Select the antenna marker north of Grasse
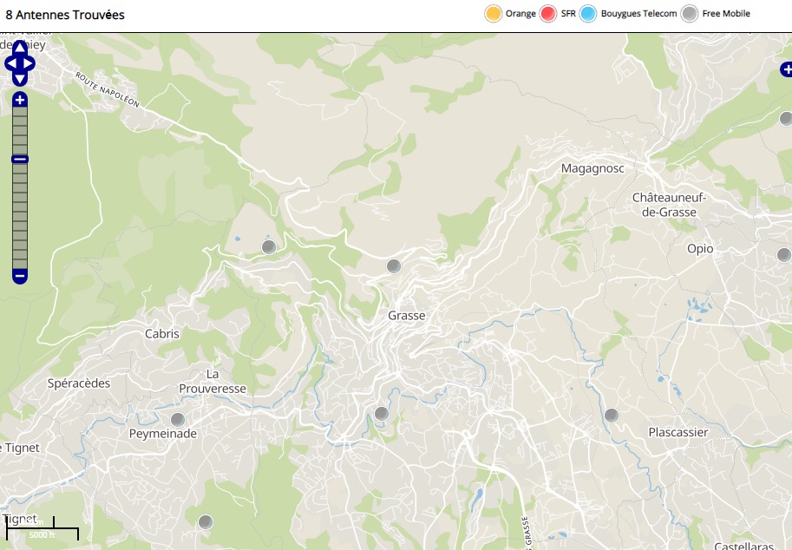This screenshot has width=792, height=550. coord(394,265)
